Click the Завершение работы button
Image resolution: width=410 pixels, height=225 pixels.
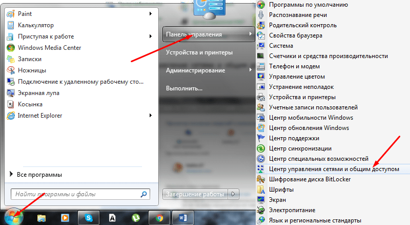(x=195, y=194)
